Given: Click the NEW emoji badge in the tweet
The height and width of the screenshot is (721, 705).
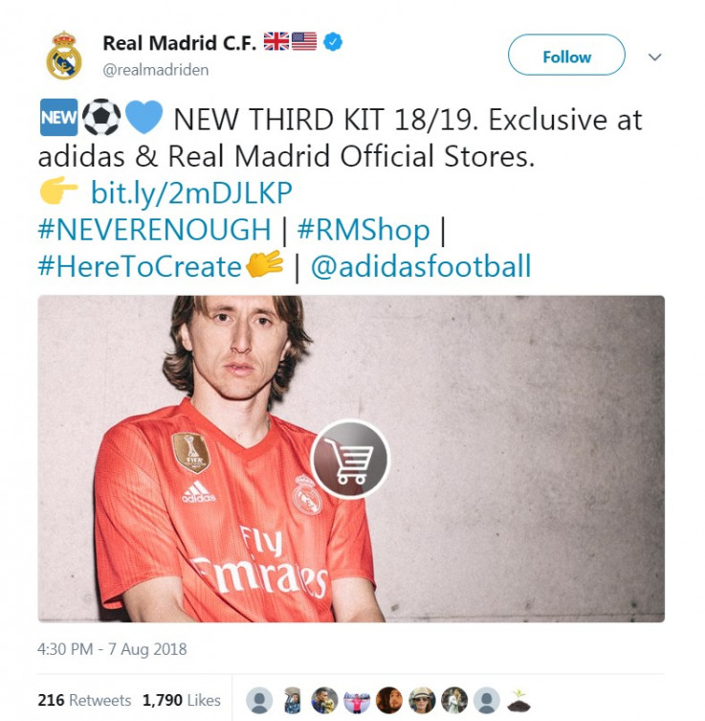Looking at the screenshot, I should pyautogui.click(x=58, y=118).
